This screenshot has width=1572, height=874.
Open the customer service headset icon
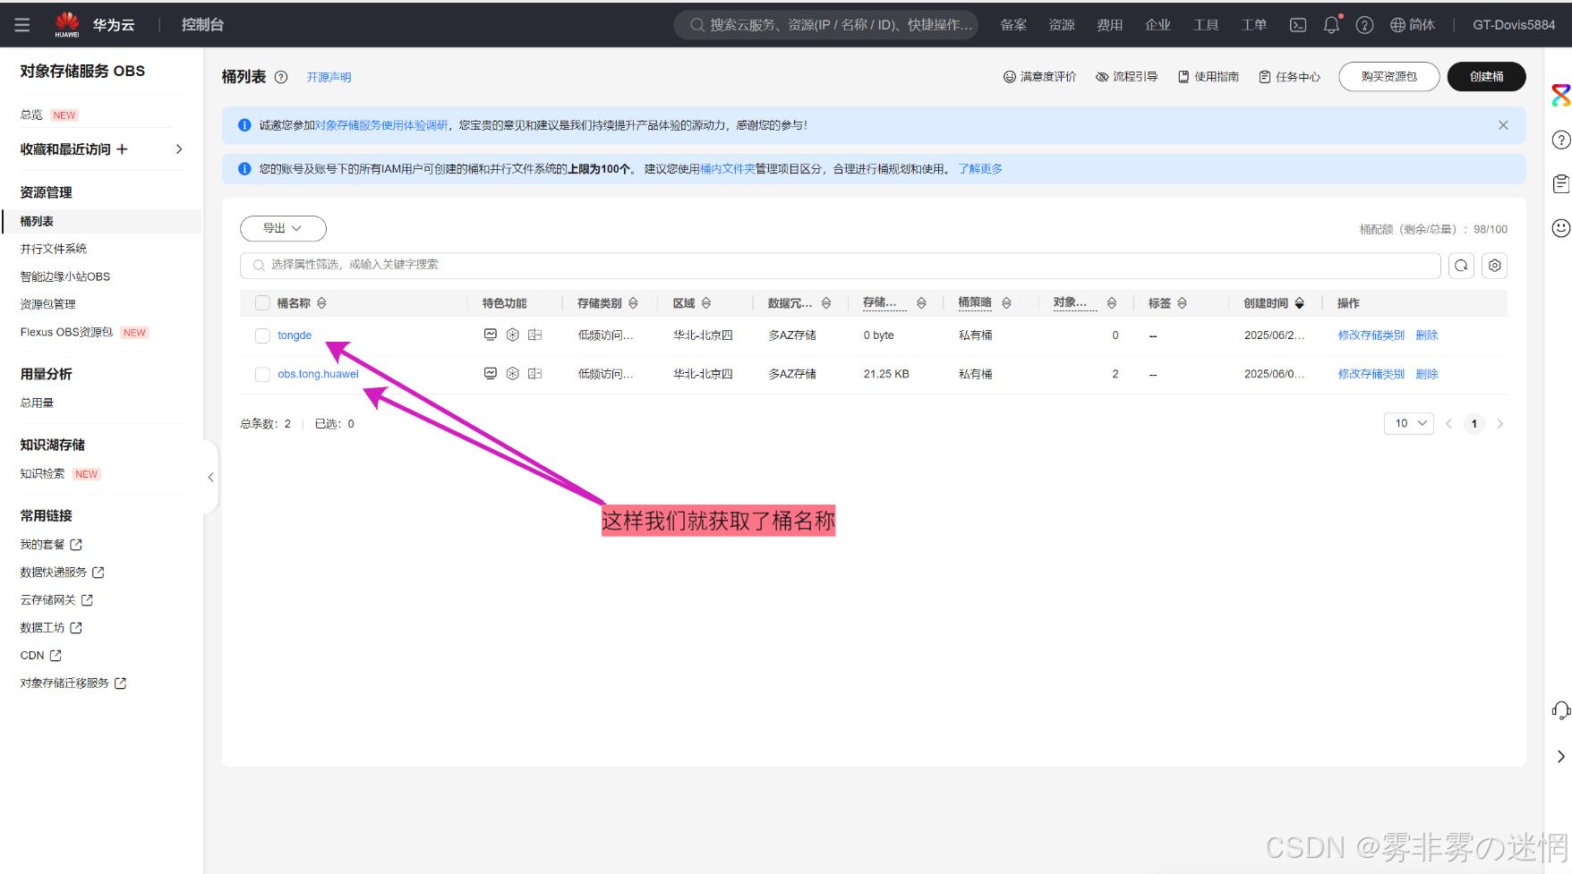[x=1560, y=710]
